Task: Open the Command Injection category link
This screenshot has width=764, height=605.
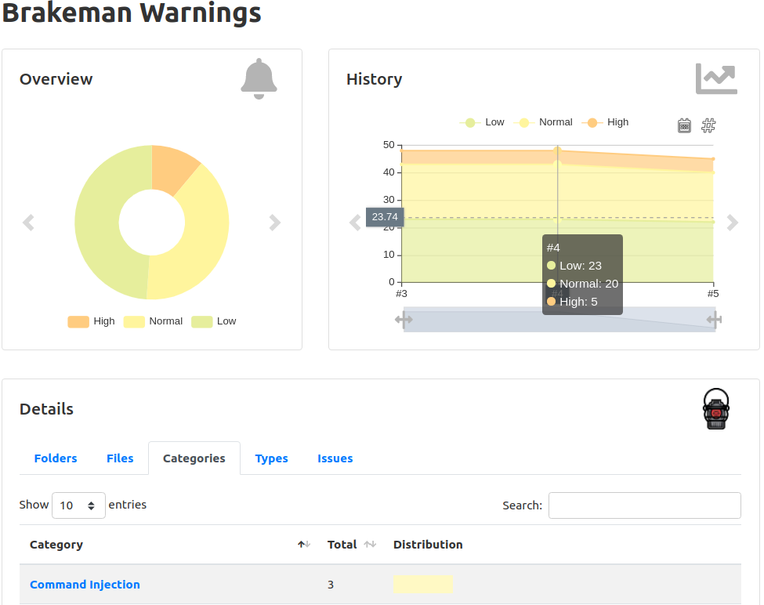Action: pos(85,585)
